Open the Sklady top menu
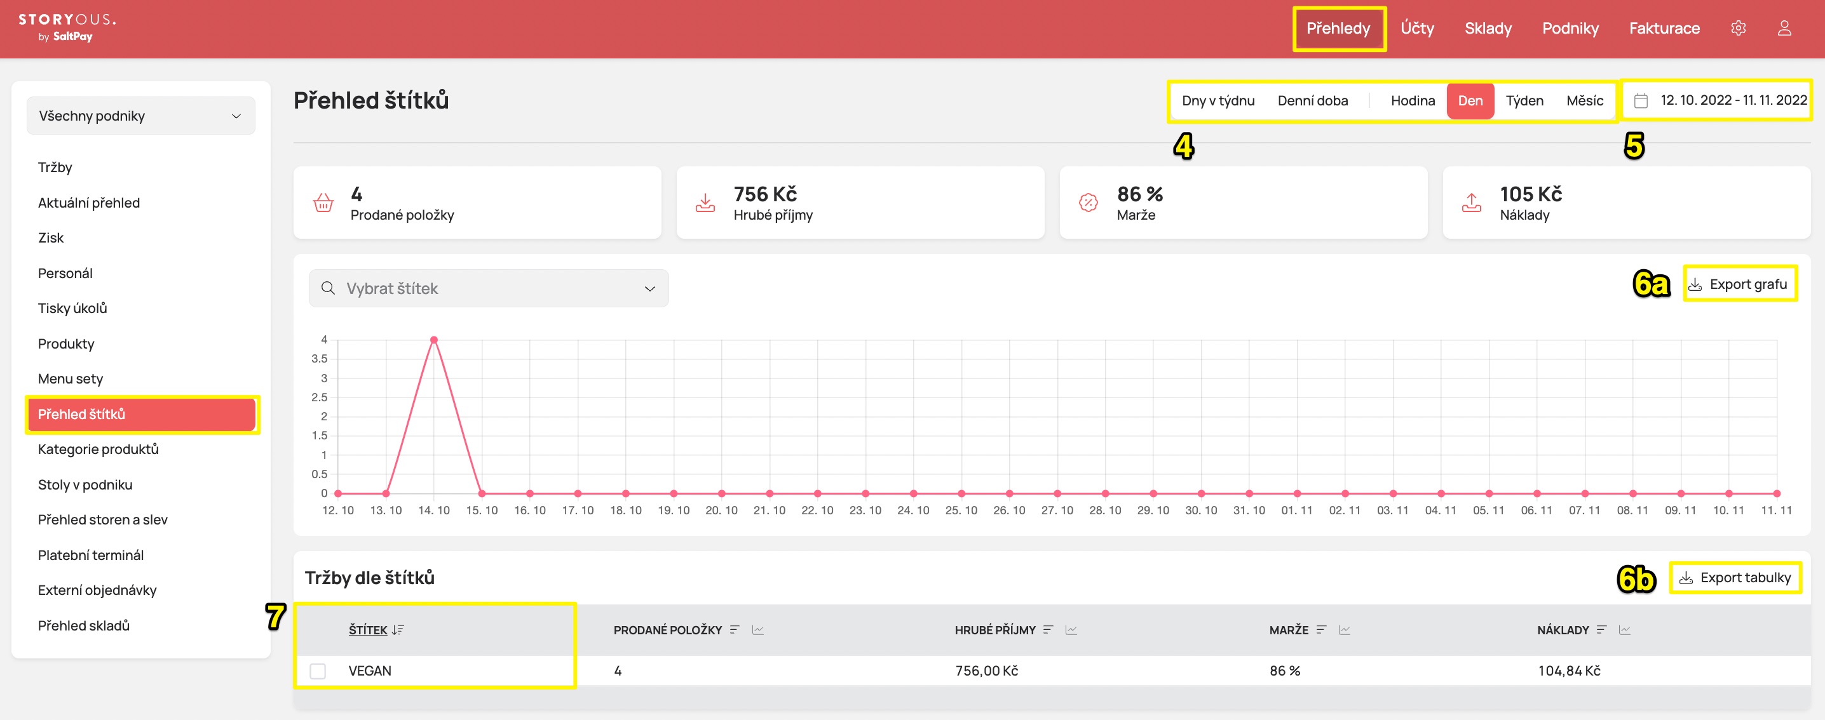 [1488, 29]
